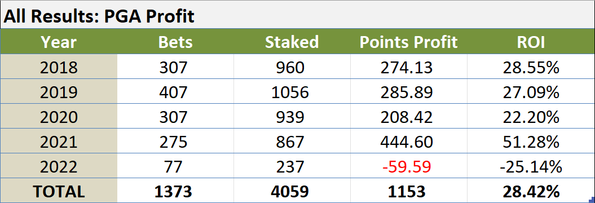The image size is (595, 203).
Task: Select the Bets header cell
Action: click(x=175, y=42)
